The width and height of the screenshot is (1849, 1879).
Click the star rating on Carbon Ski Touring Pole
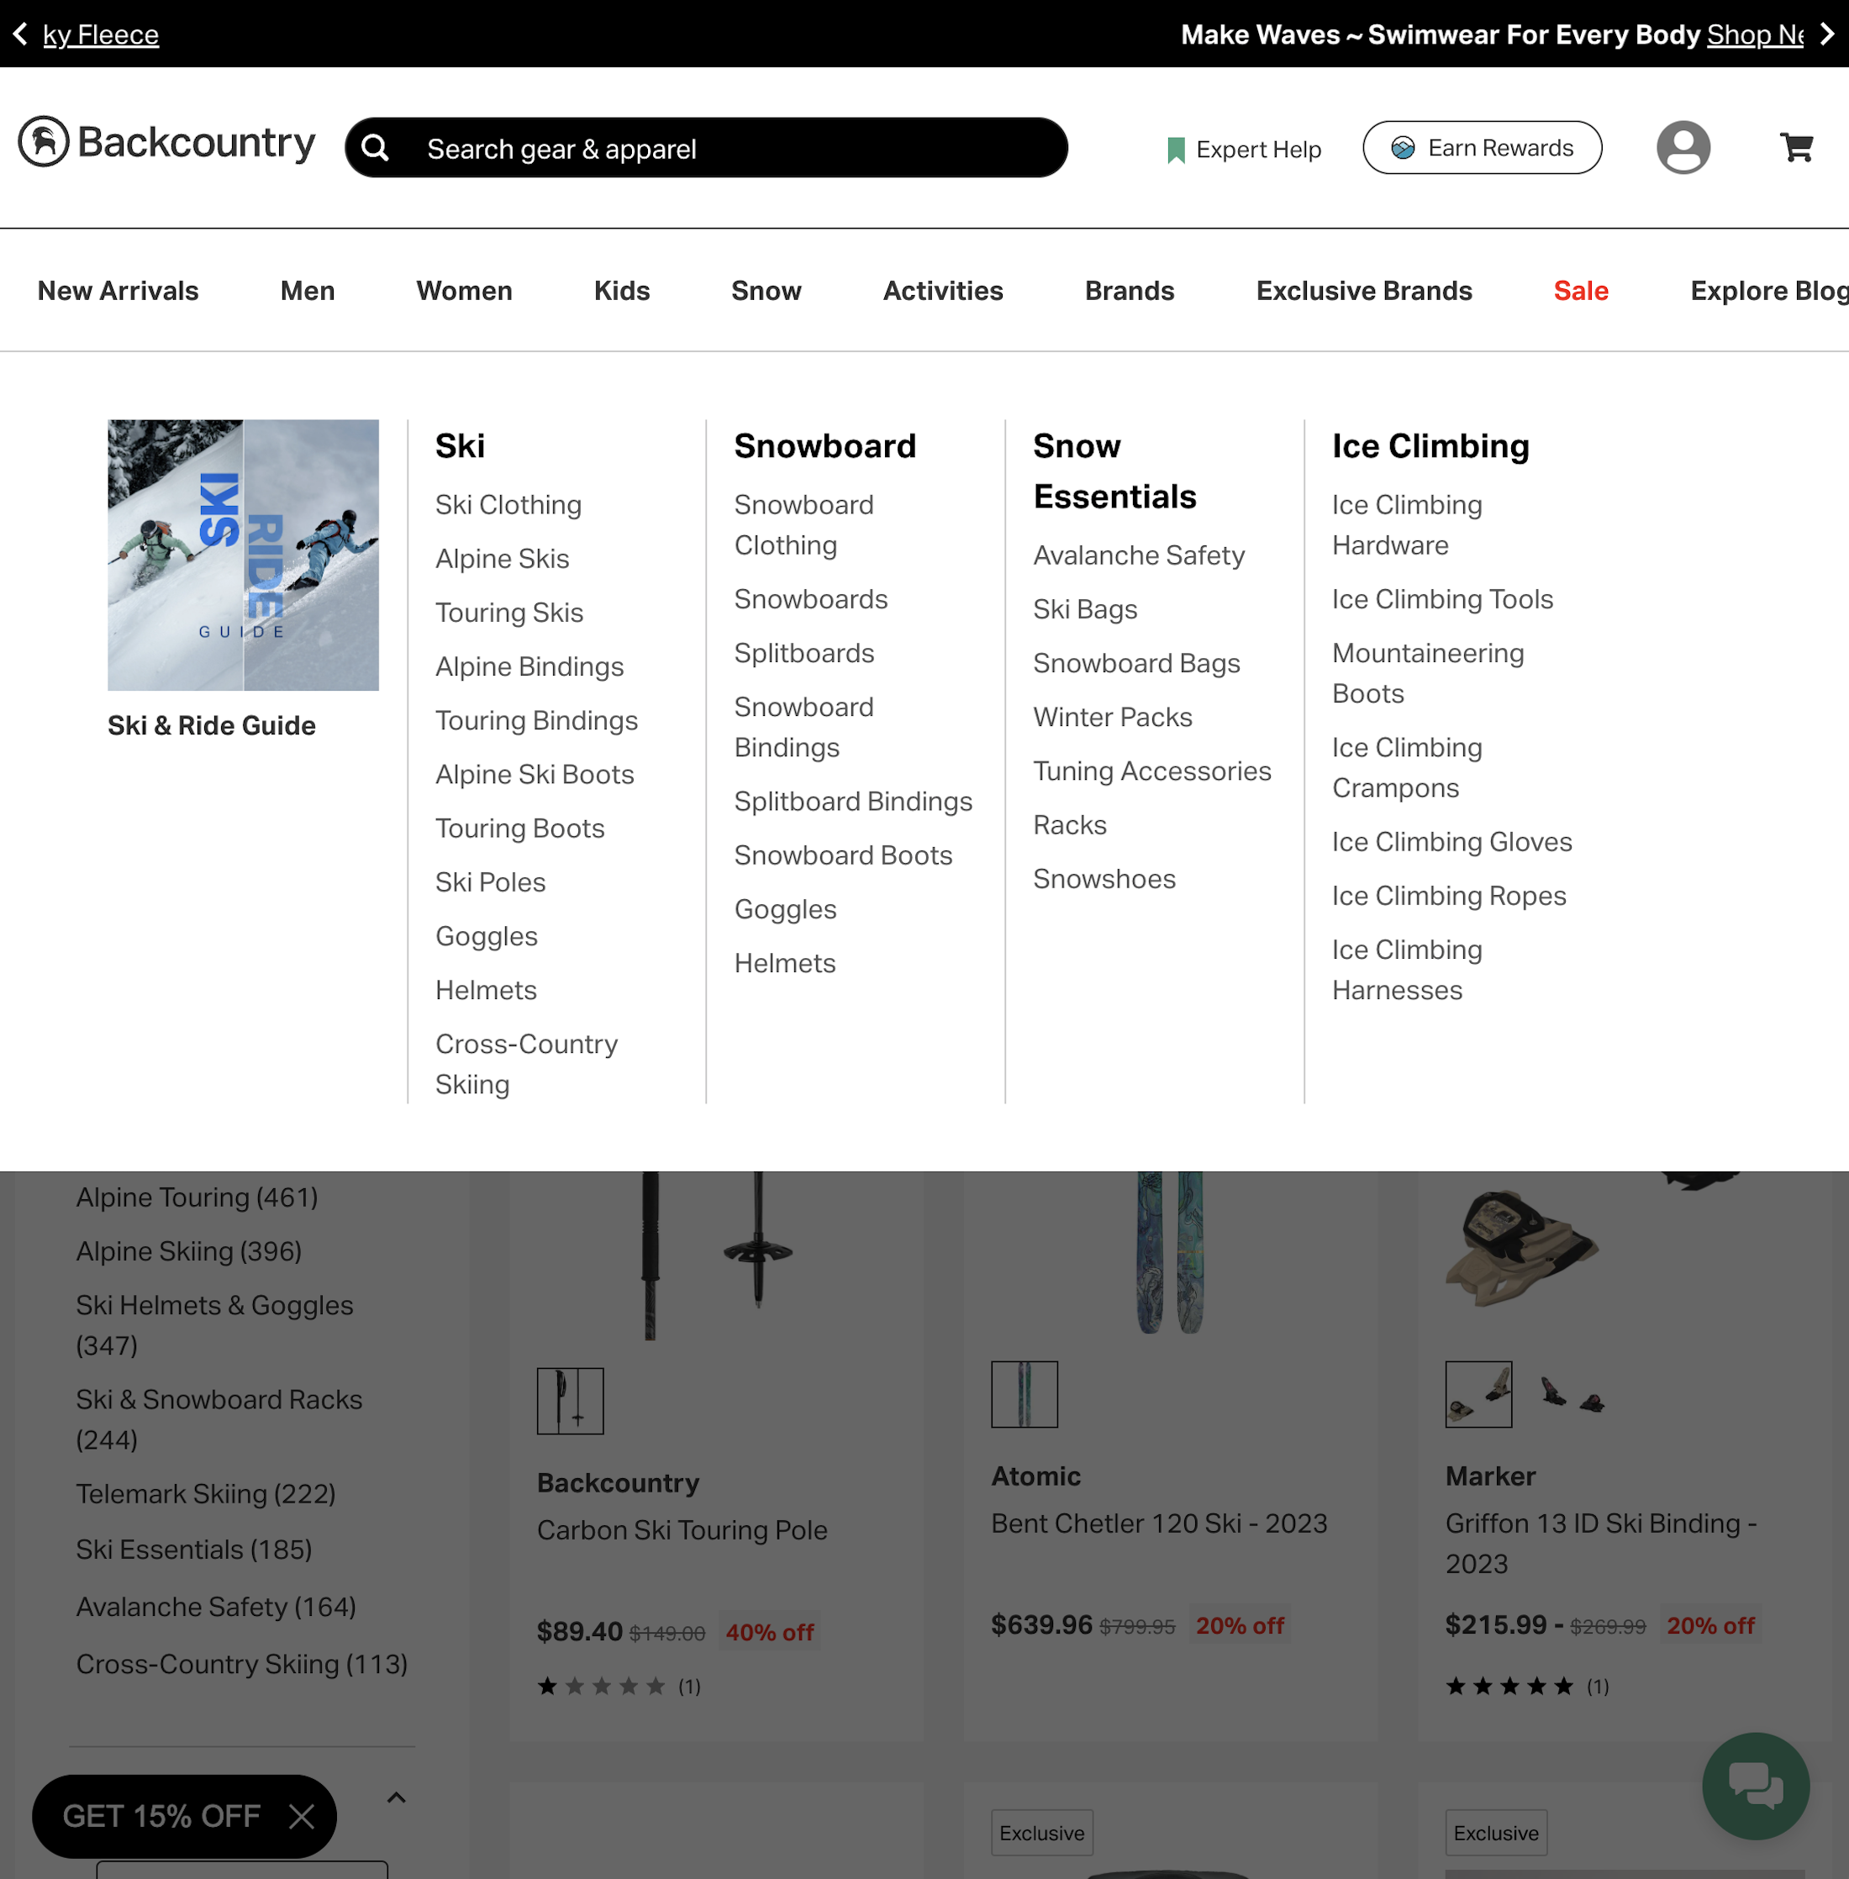click(600, 1687)
